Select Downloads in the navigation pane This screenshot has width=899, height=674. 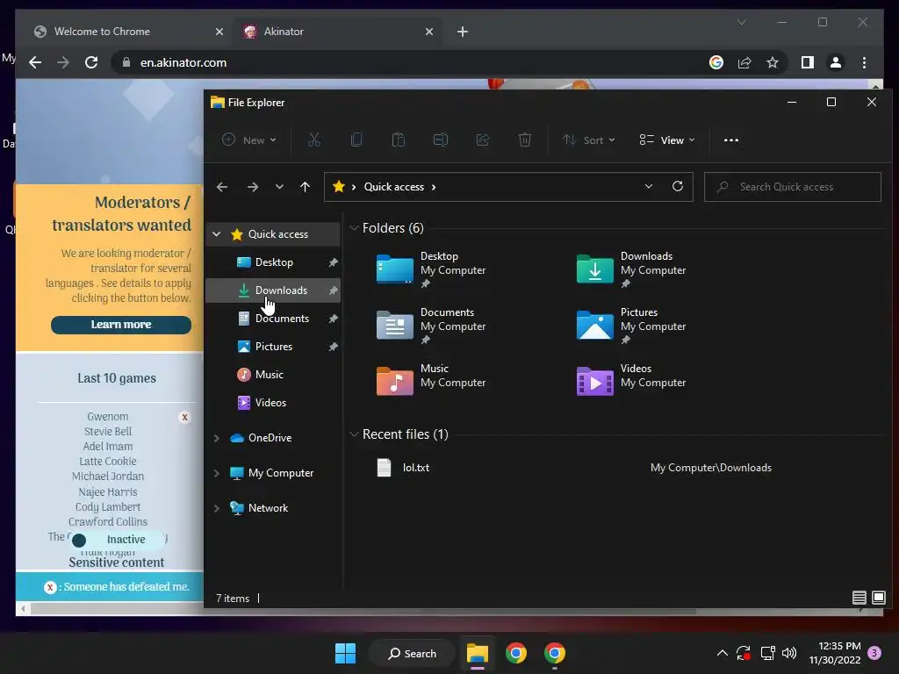[274, 290]
